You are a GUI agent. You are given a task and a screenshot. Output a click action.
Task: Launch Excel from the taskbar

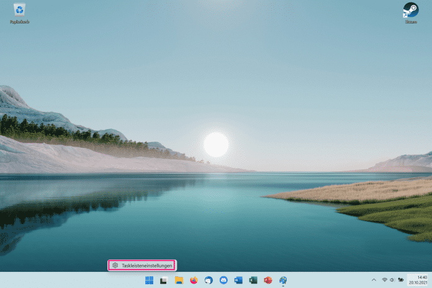point(253,281)
